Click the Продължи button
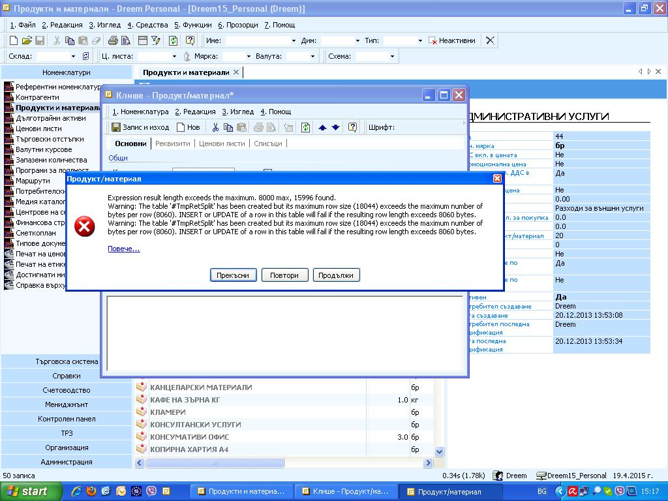 click(336, 275)
